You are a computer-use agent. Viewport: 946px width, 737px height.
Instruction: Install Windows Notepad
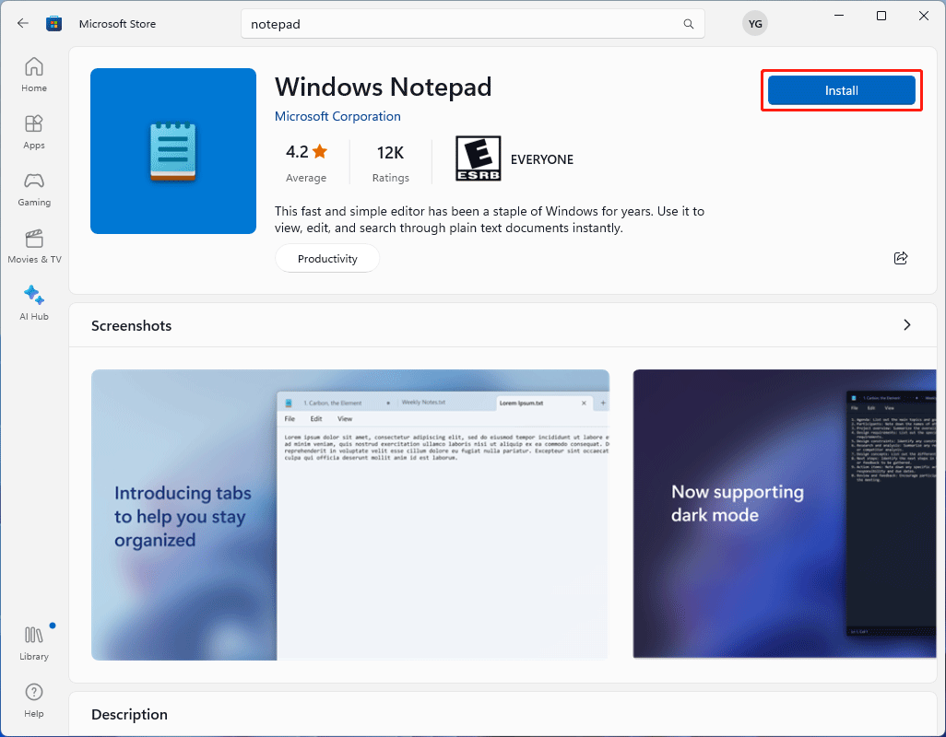point(840,90)
